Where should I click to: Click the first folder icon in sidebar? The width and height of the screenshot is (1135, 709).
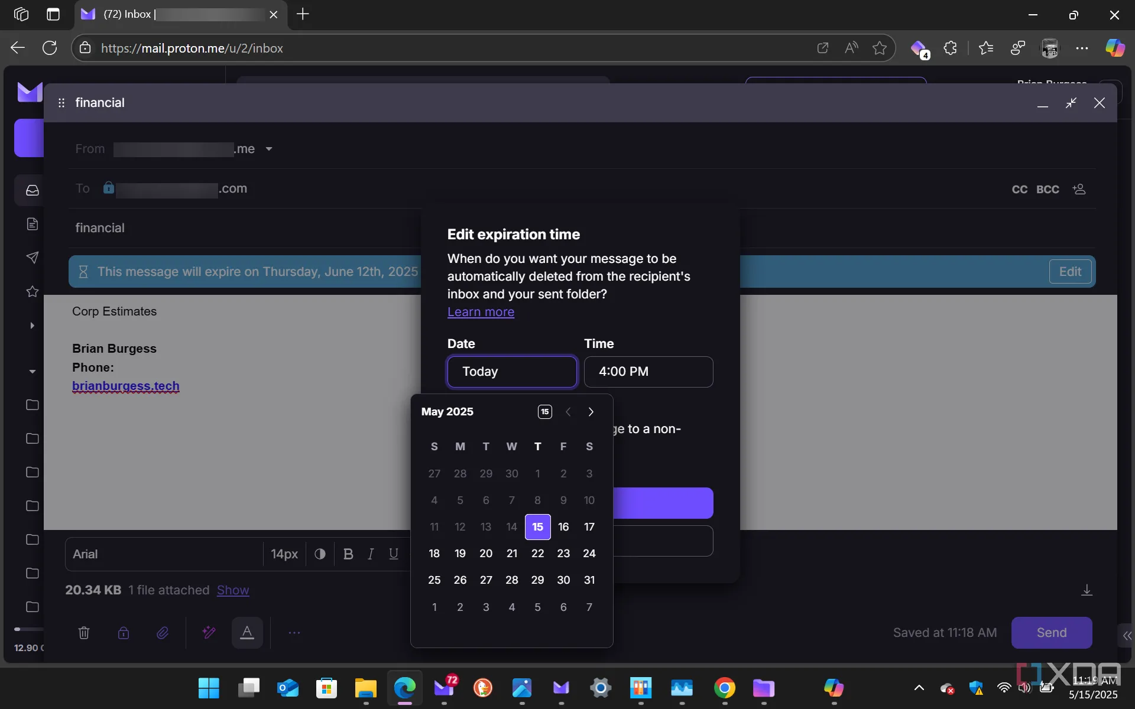33,405
